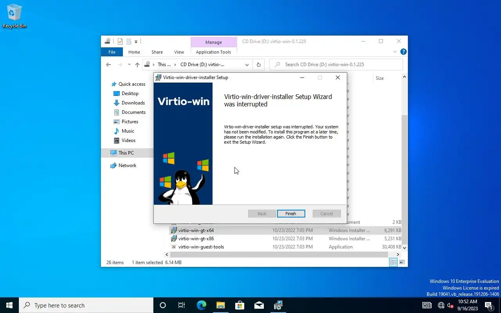
Task: Select Network in navigation pane
Action: pyautogui.click(x=127, y=165)
